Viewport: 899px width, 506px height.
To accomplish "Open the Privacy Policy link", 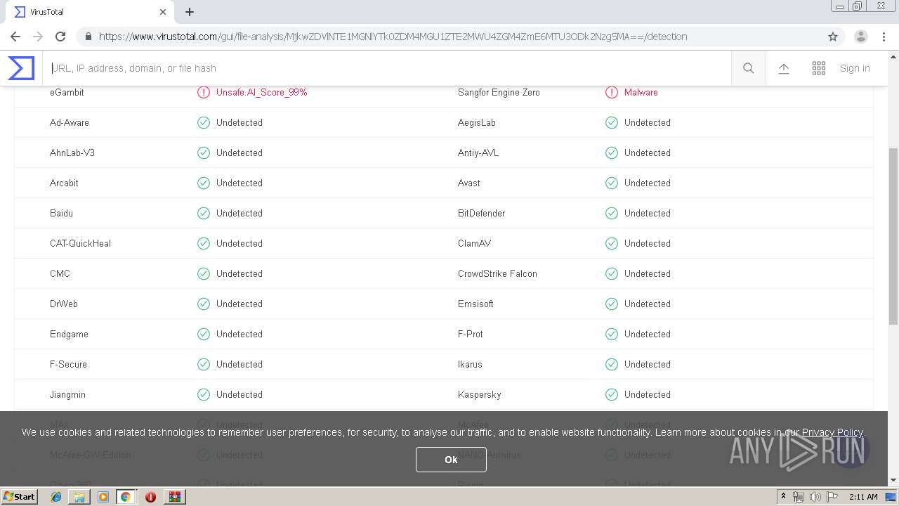I will pos(832,432).
